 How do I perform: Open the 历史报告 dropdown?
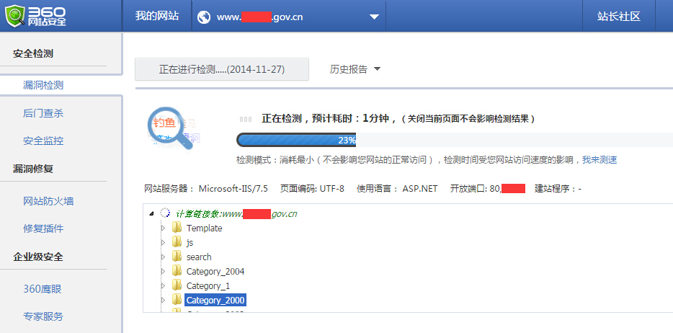tap(355, 69)
